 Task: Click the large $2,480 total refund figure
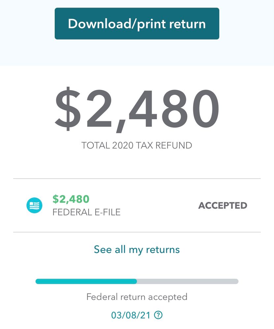point(137,109)
